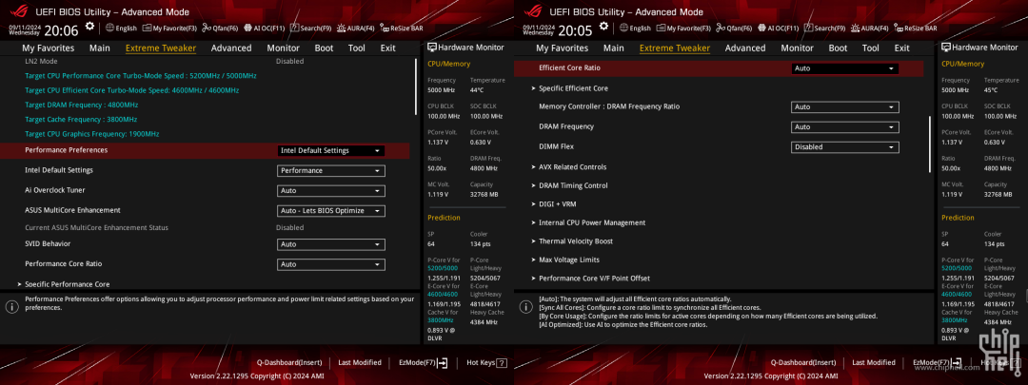The height and width of the screenshot is (385, 1028).
Task: Click EzMode(F7) arrow icon in left screen
Action: coord(443,363)
